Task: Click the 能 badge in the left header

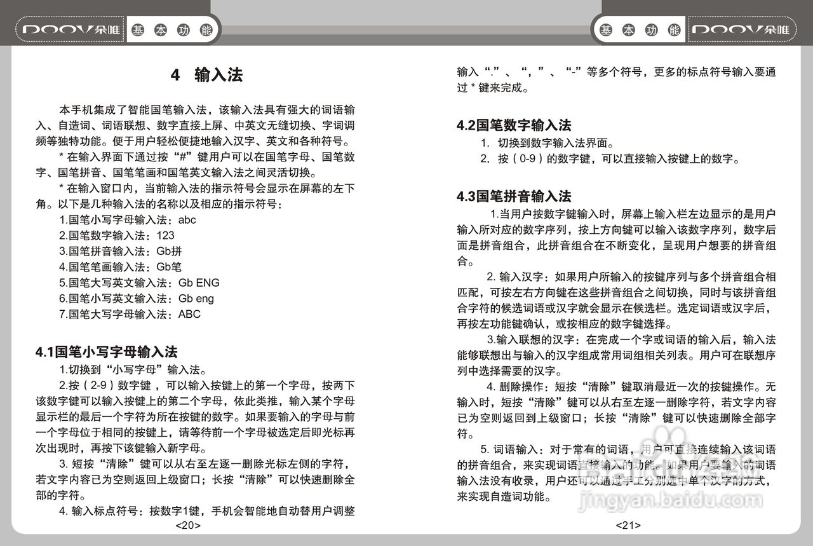Action: point(205,29)
